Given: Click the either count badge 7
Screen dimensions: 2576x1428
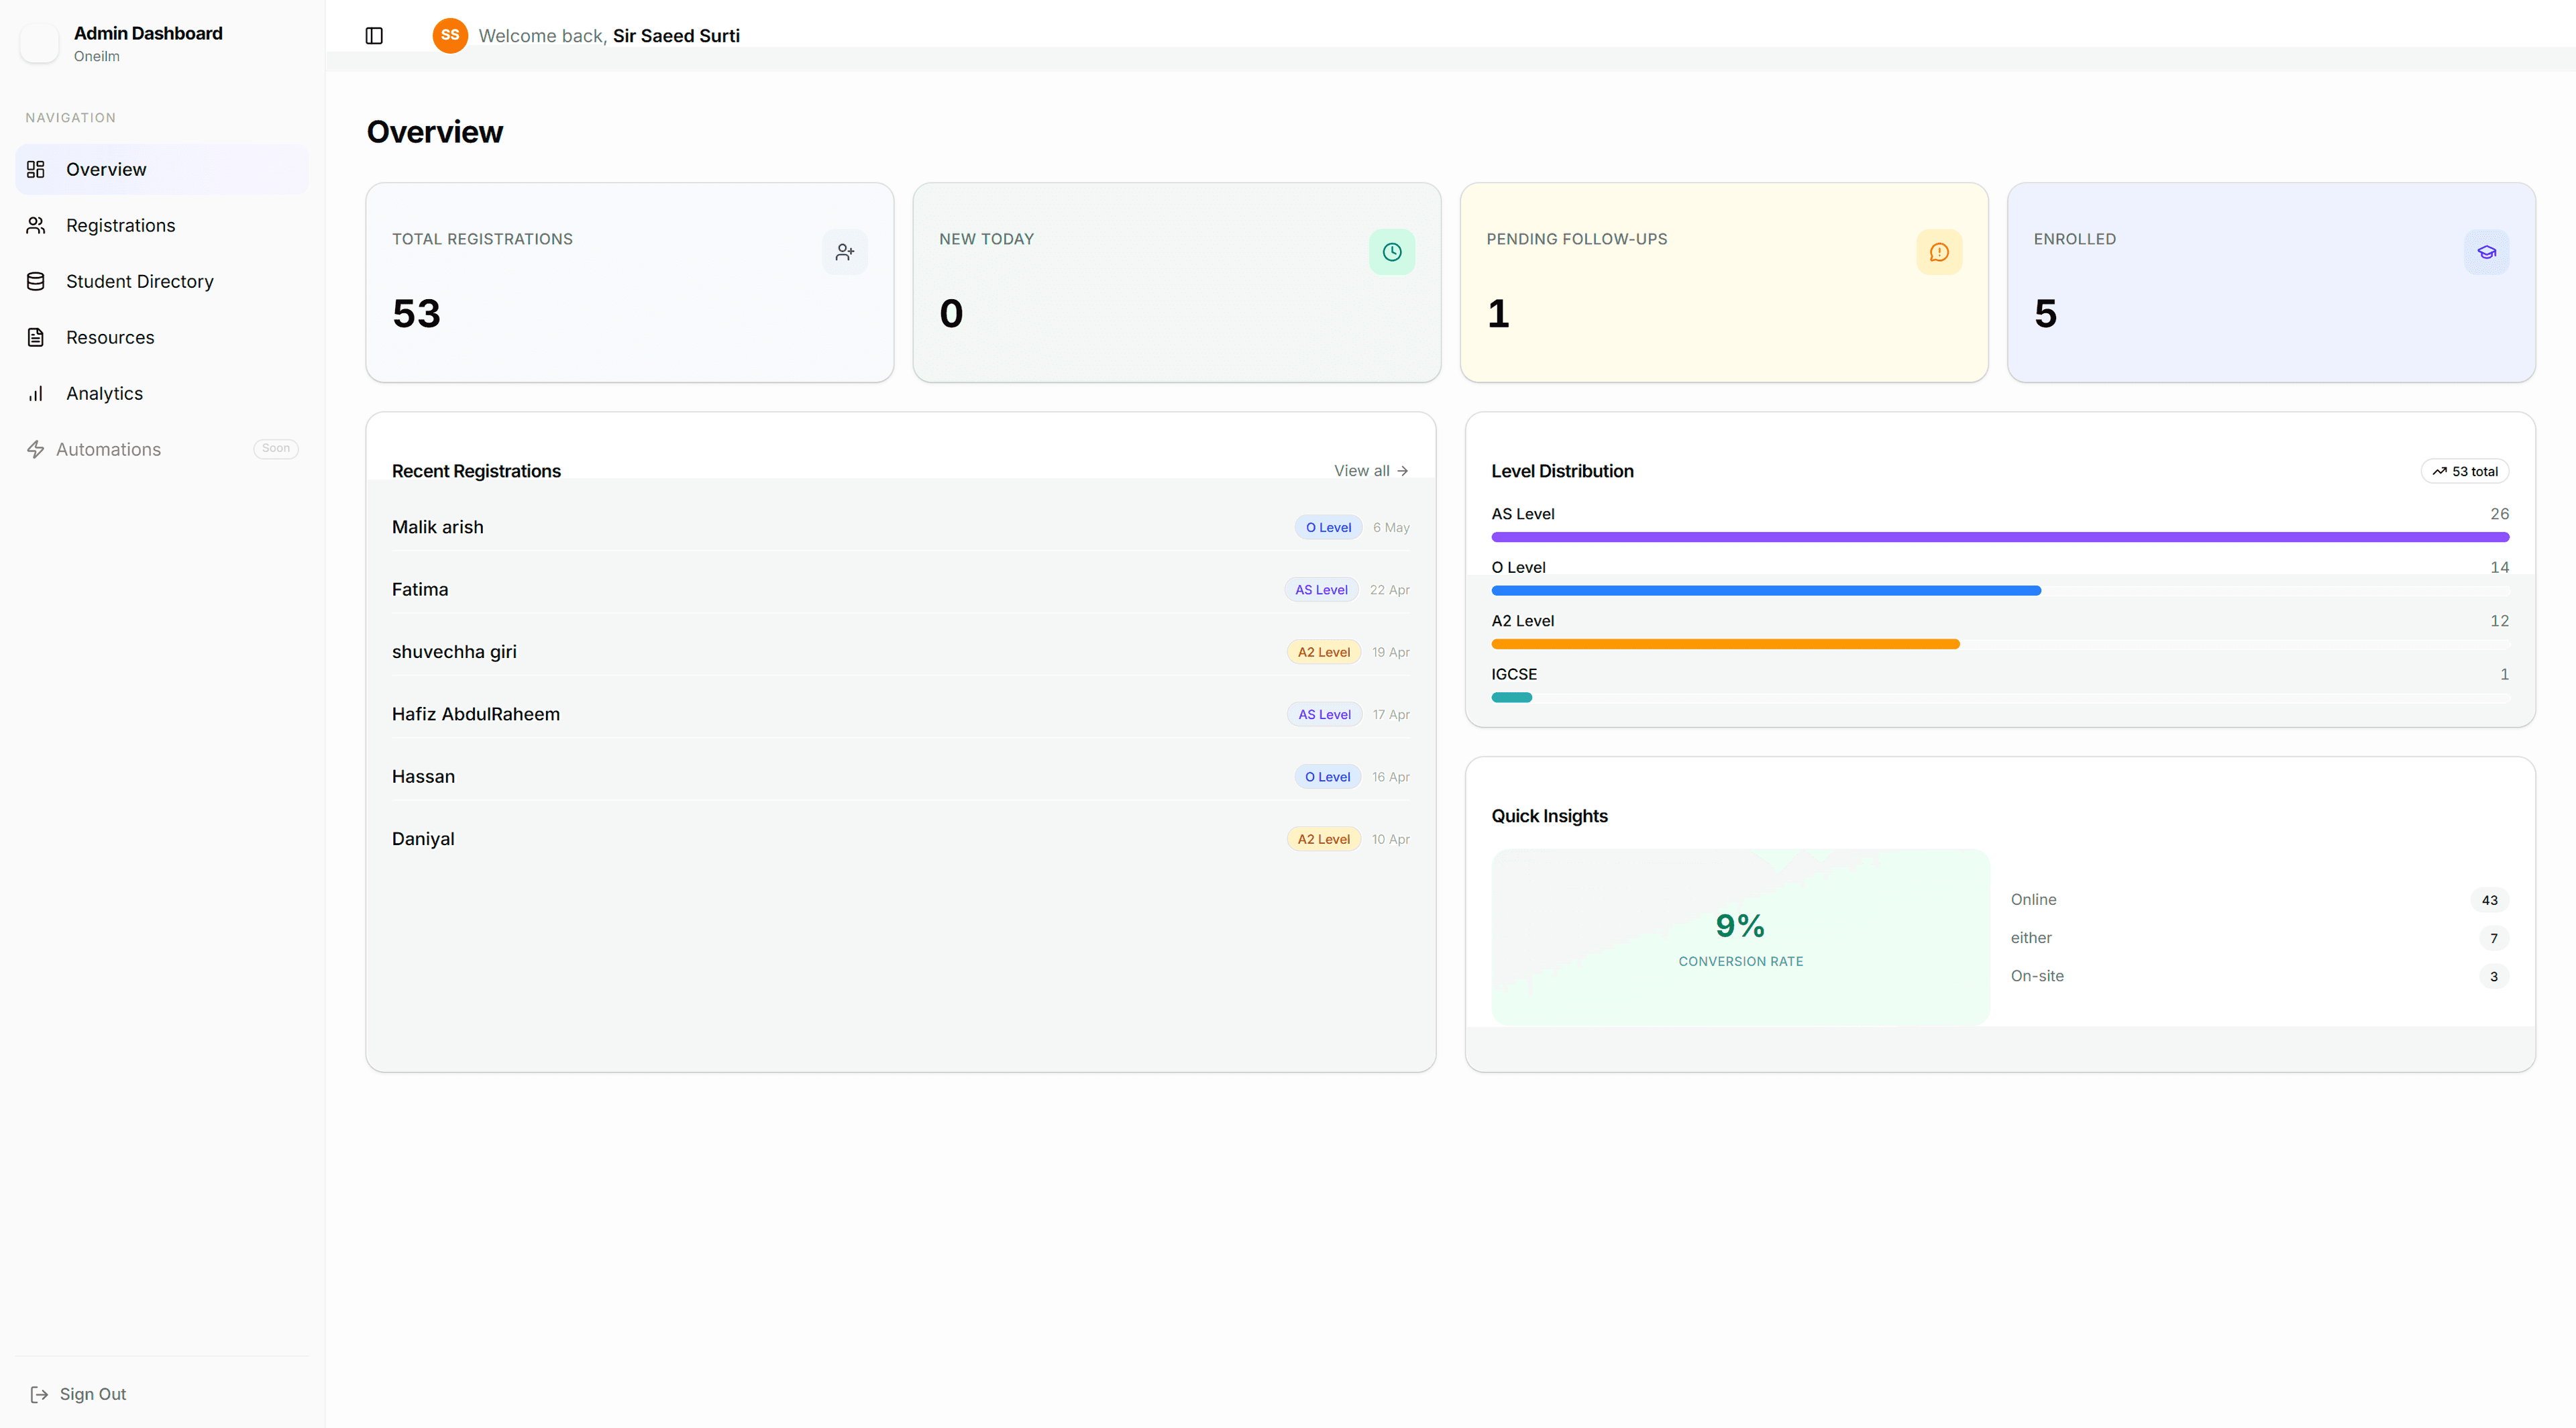Looking at the screenshot, I should click(x=2493, y=938).
